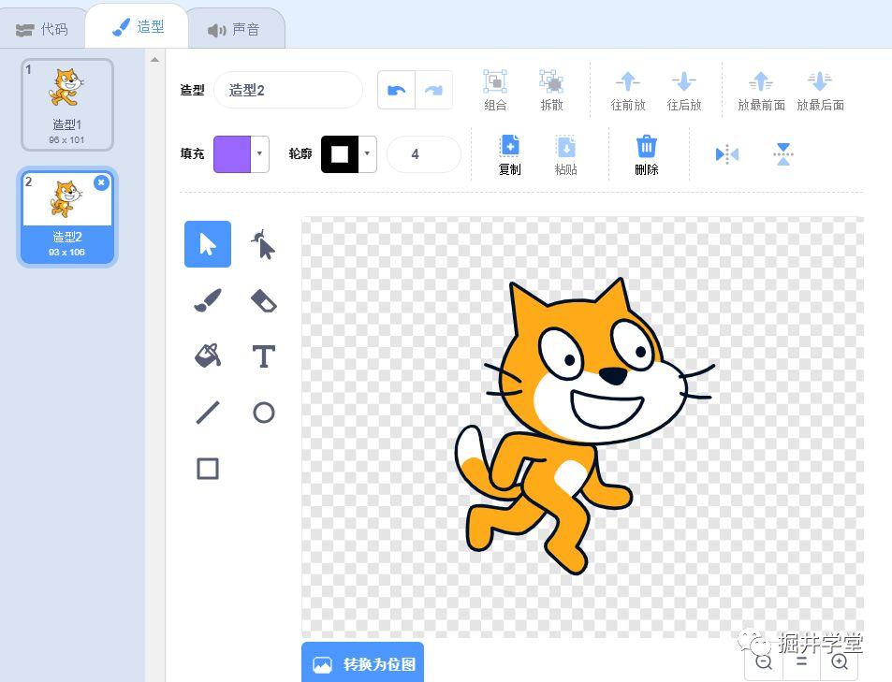Open the 轮廓 outline color dropdown arrow

click(x=368, y=153)
